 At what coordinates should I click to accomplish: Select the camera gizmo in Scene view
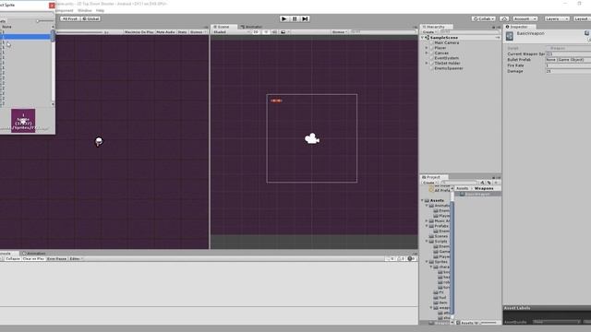point(312,139)
